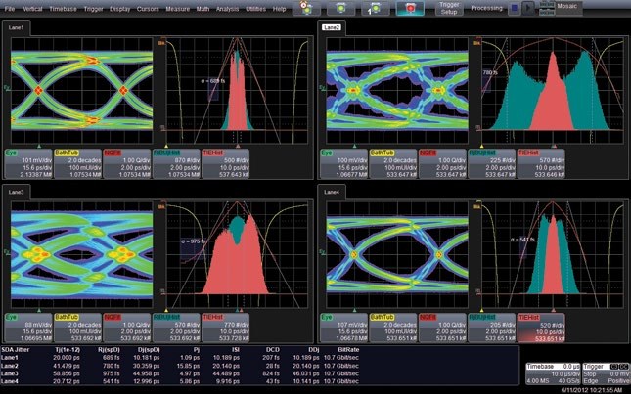Open Lane4 NQFit descriptor box
631x394 pixels.
(442, 328)
